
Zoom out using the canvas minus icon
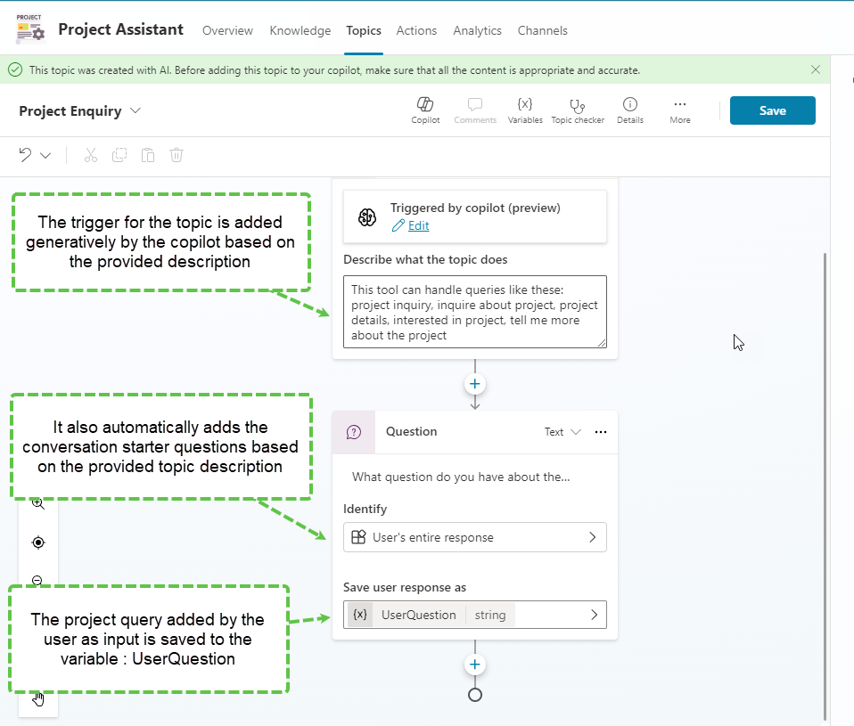coord(37,580)
